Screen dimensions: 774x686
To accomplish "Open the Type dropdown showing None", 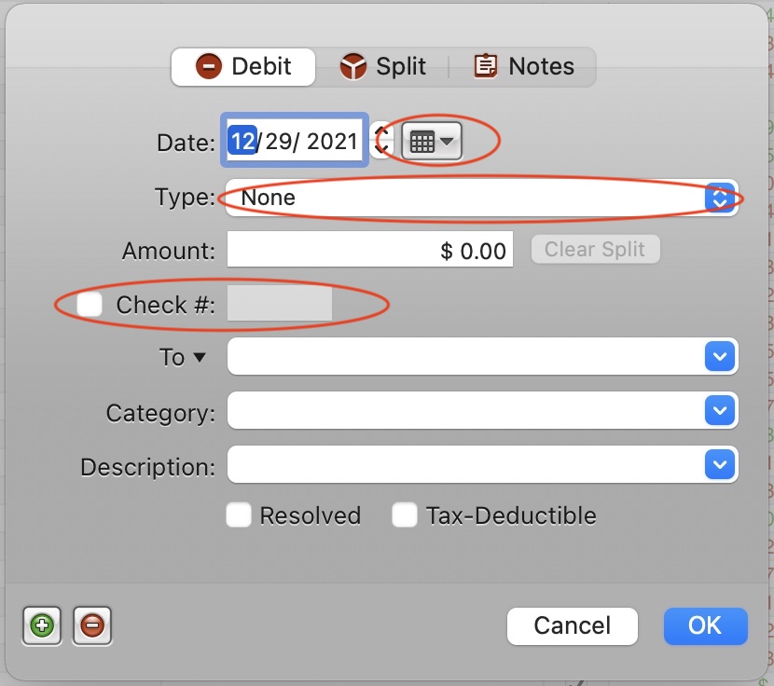I will [x=482, y=198].
